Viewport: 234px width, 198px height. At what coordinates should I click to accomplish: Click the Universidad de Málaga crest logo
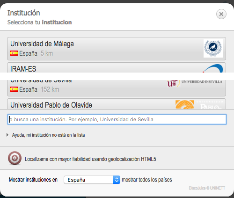(213, 48)
